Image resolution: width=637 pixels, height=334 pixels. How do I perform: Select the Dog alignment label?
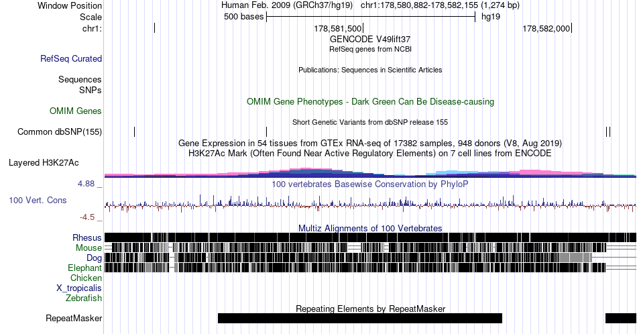tap(94, 258)
